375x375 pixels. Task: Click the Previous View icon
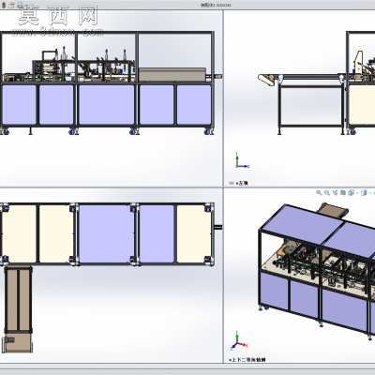point(335,192)
